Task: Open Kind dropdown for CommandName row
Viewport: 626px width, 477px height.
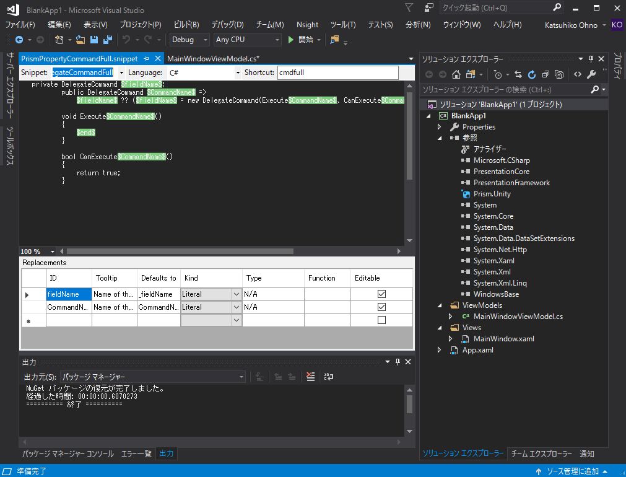Action: [x=237, y=308]
